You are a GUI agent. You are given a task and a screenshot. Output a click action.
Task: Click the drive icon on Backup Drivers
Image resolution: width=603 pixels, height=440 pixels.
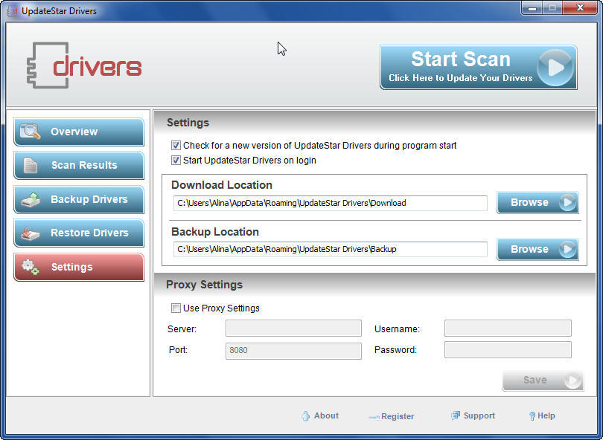point(31,199)
